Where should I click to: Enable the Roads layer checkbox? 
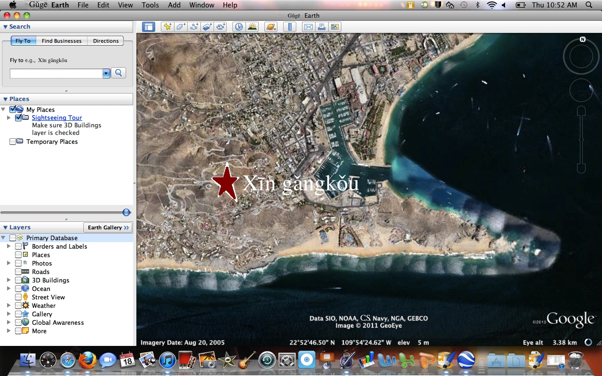pos(18,272)
